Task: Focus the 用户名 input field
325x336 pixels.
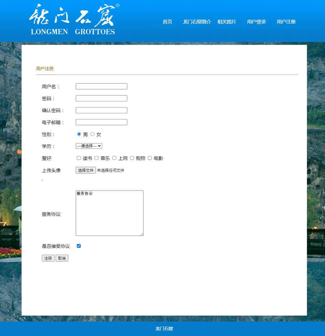Action: (x=101, y=86)
